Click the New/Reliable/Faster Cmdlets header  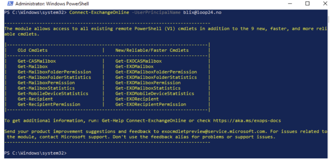point(152,50)
